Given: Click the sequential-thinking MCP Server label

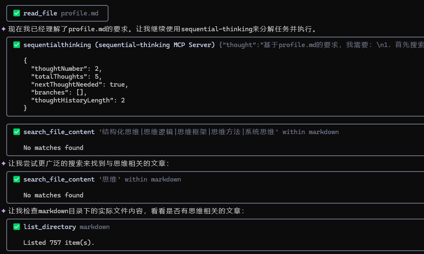Looking at the screenshot, I should (x=155, y=45).
